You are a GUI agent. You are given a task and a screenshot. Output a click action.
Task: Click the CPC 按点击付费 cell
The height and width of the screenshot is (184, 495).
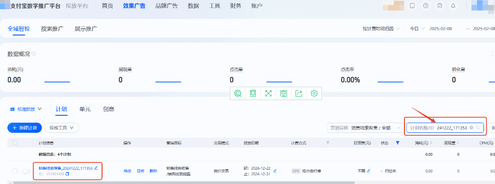click(x=307, y=171)
